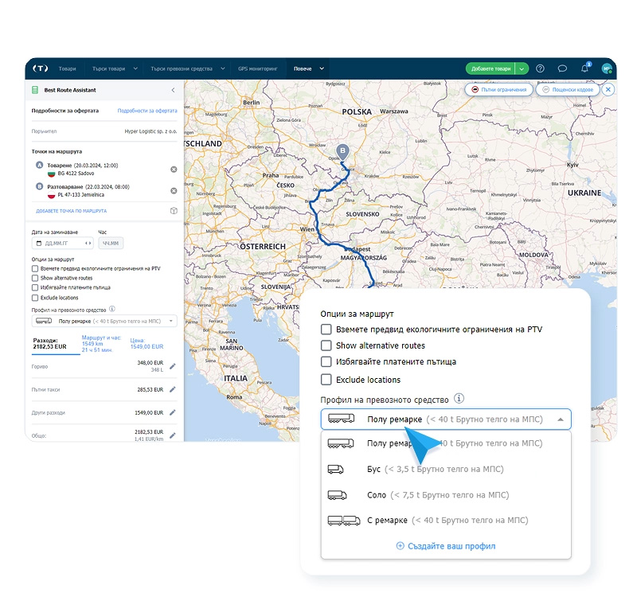
Task: Open the Товари menu item
Action: tap(68, 68)
